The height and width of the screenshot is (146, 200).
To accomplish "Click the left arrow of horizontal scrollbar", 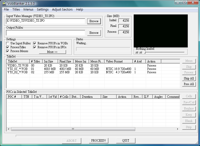I will coord(8,129).
